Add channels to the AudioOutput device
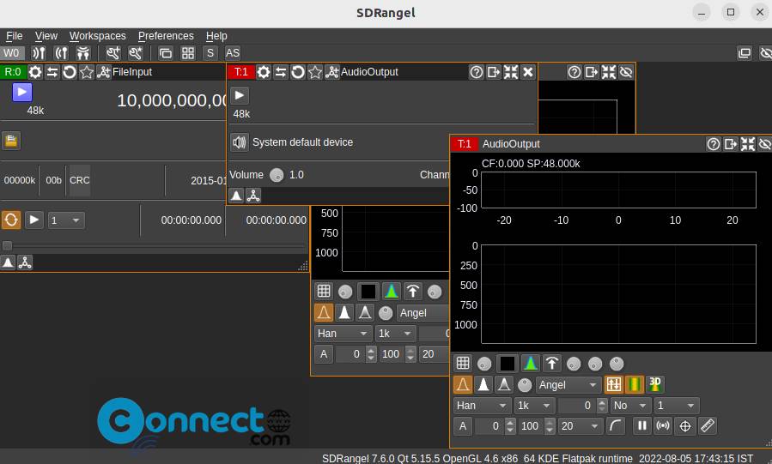The height and width of the screenshot is (464, 772). (332, 72)
